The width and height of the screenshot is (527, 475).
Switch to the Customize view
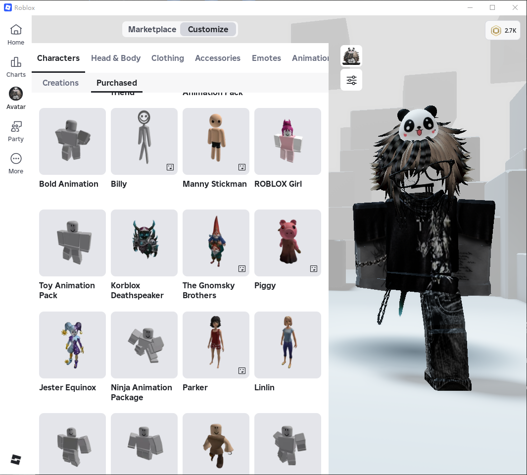208,29
